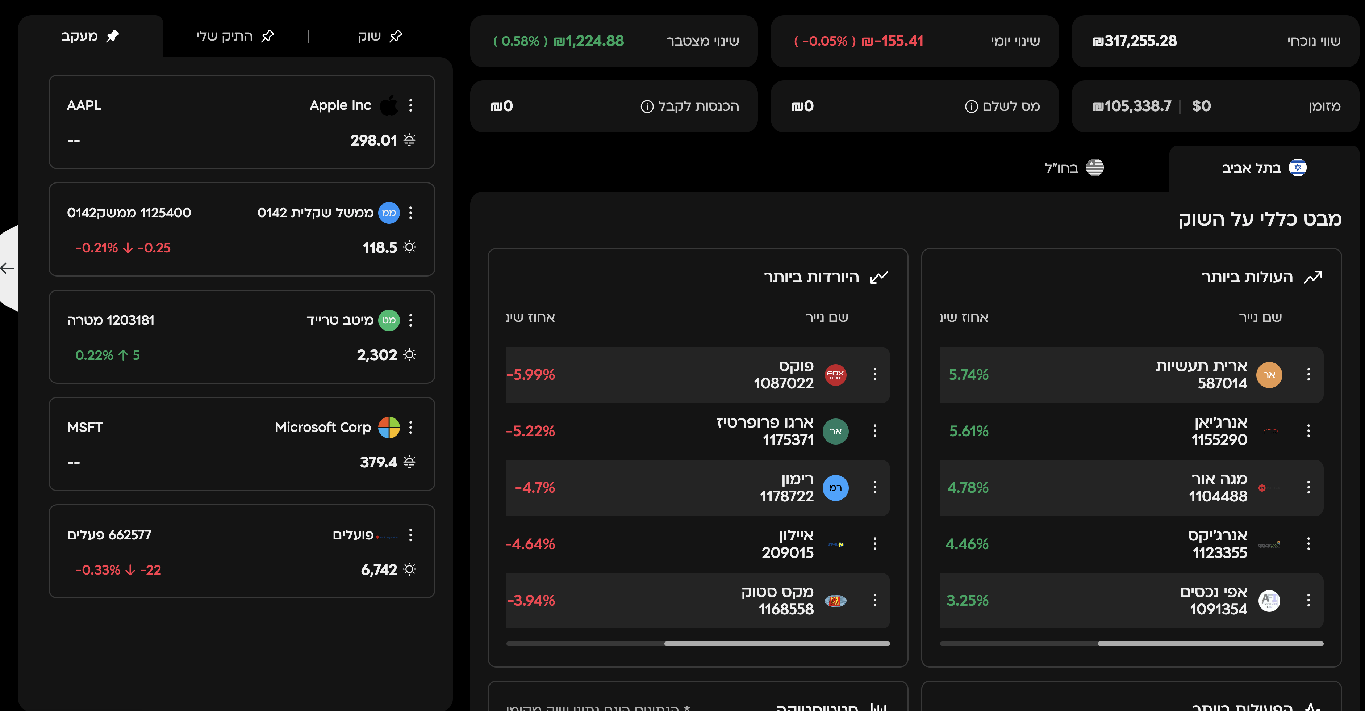
Task: Click the collapse arrow on the left edge
Action: click(x=7, y=268)
